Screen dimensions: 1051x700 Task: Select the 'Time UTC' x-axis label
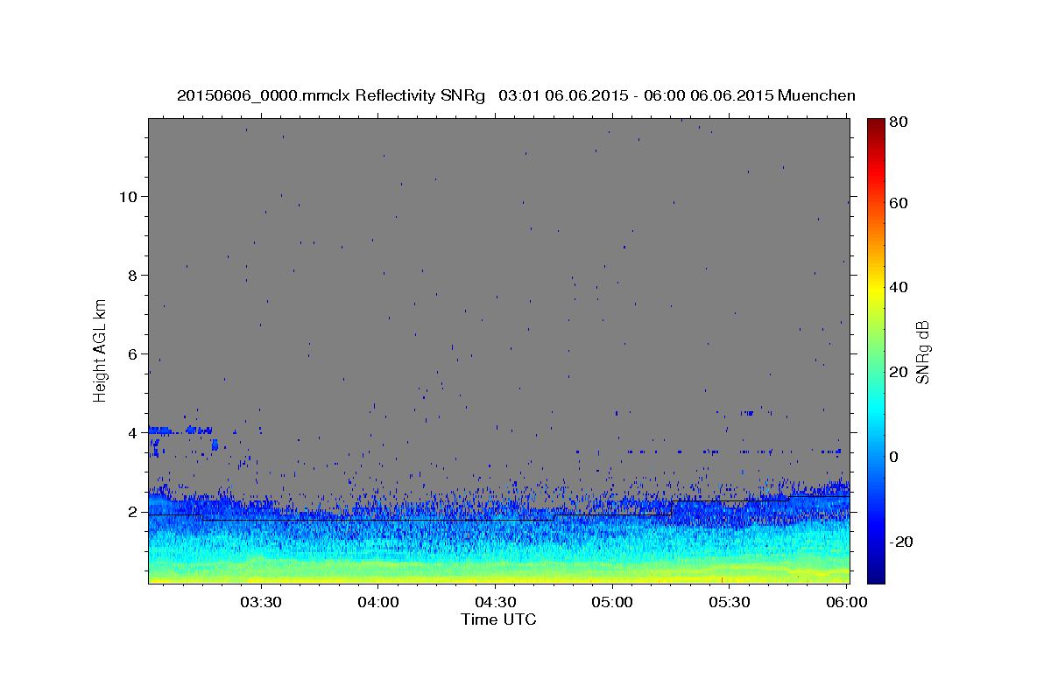498,619
